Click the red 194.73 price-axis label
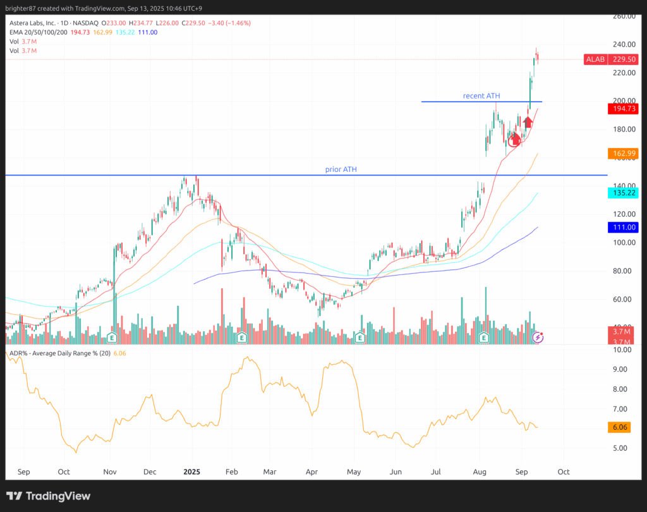The width and height of the screenshot is (647, 512). (x=624, y=109)
